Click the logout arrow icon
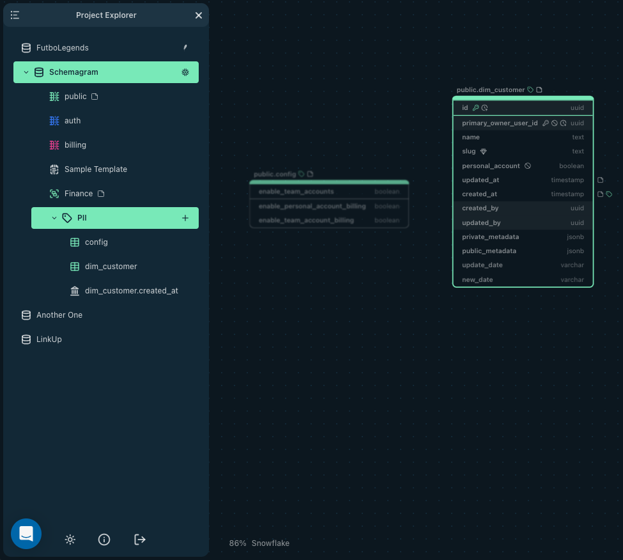Image resolution: width=623 pixels, height=560 pixels. pos(140,540)
